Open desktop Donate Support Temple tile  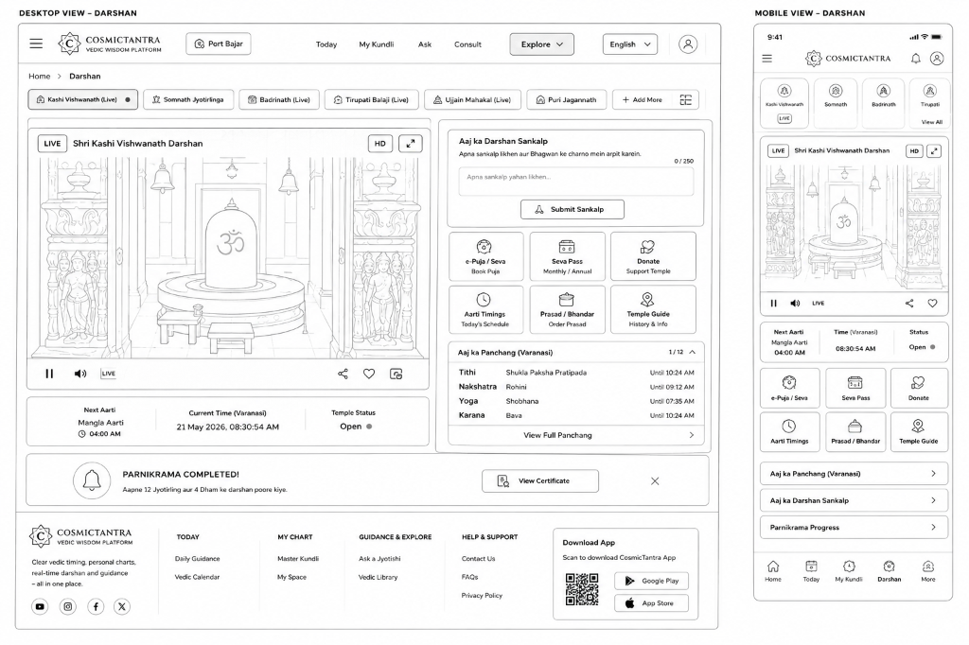pos(653,256)
